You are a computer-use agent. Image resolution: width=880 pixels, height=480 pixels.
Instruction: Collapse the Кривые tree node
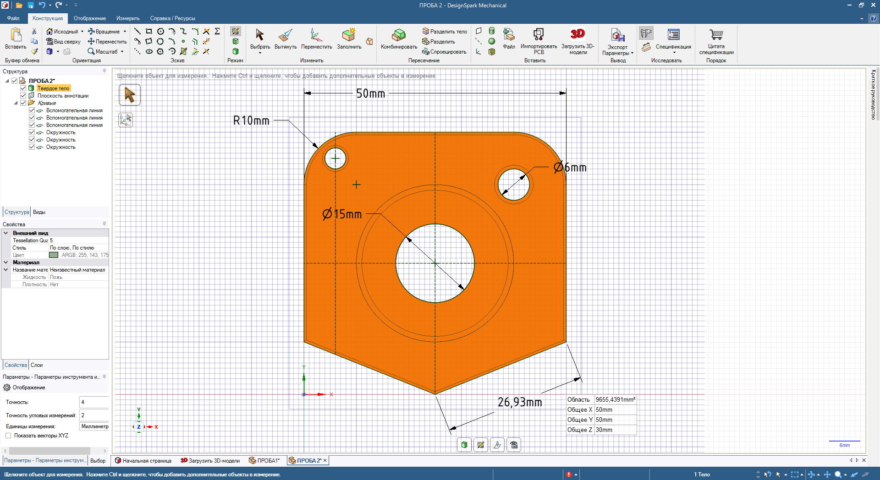(x=16, y=103)
